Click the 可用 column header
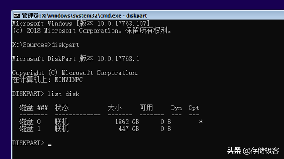The width and height of the screenshot is (284, 159). pos(146,108)
